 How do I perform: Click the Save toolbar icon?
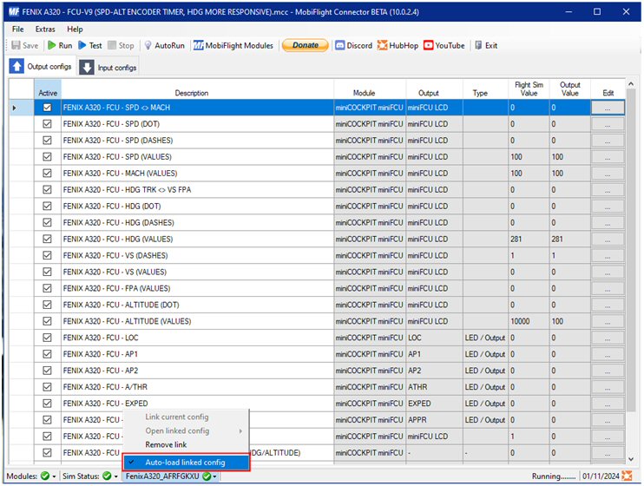tap(16, 45)
